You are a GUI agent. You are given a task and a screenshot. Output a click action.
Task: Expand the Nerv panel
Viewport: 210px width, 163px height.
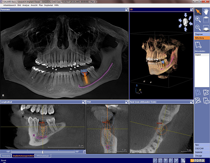(x=202, y=145)
